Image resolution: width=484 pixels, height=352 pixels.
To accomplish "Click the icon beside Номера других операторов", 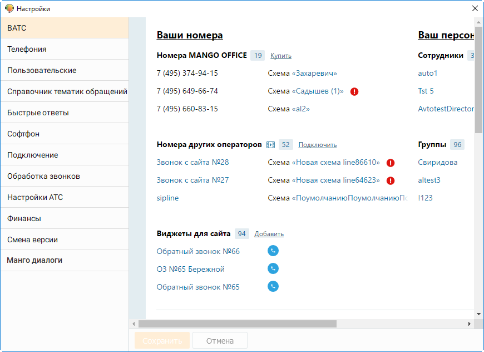I will point(270,145).
